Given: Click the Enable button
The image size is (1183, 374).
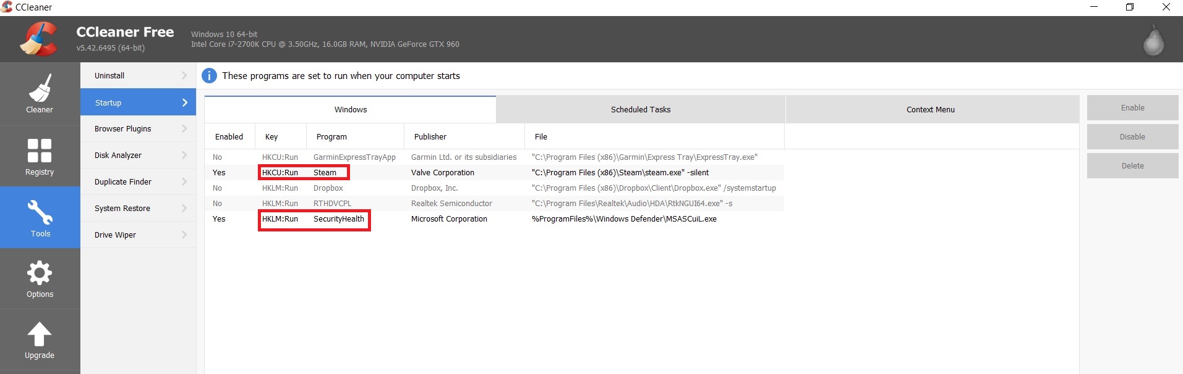Looking at the screenshot, I should [1132, 108].
